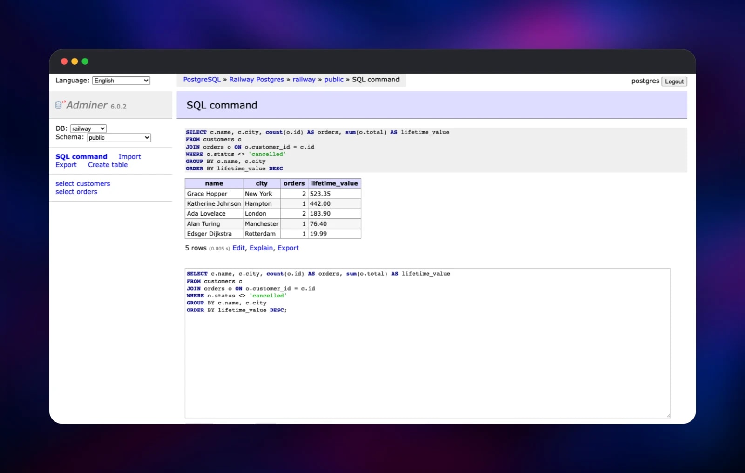745x473 pixels.
Task: Open the Language dropdown
Action: (121, 81)
